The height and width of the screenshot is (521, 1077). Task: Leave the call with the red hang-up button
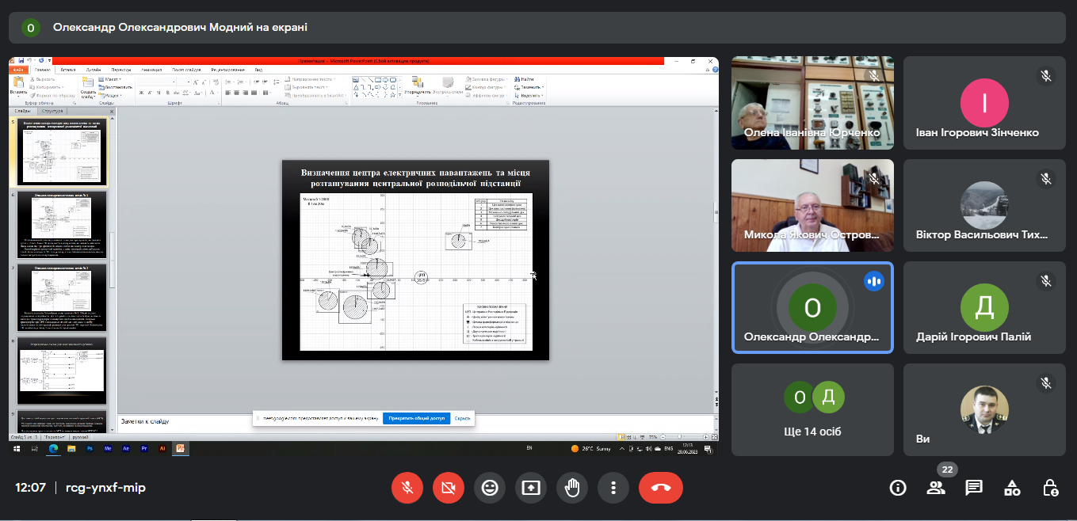tap(661, 488)
